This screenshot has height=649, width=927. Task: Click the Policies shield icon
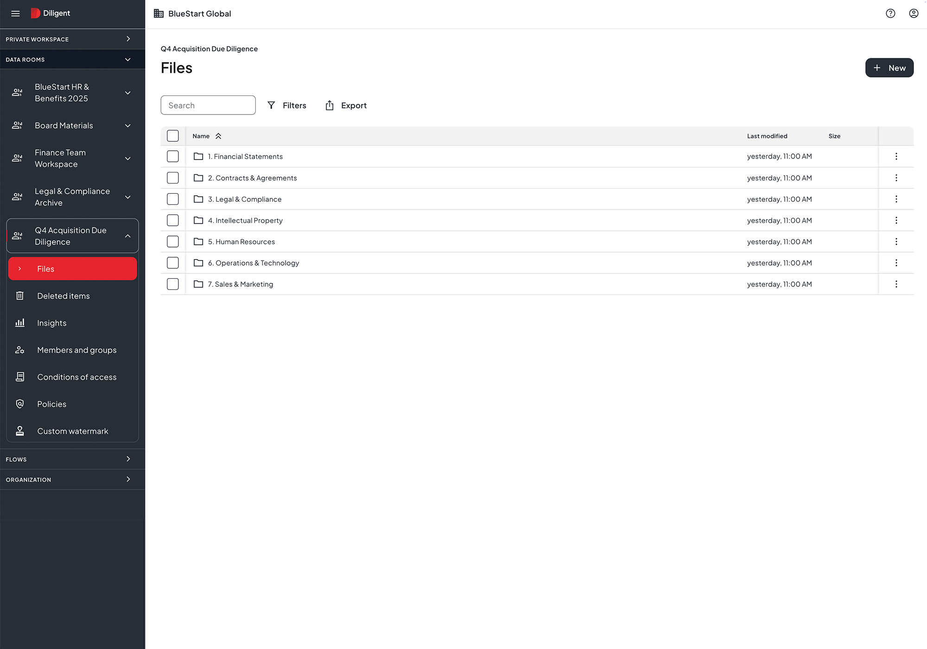point(20,404)
